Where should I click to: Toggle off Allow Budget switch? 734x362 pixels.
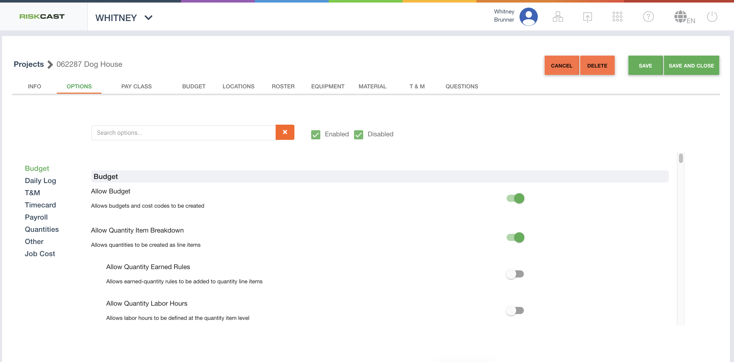click(515, 198)
